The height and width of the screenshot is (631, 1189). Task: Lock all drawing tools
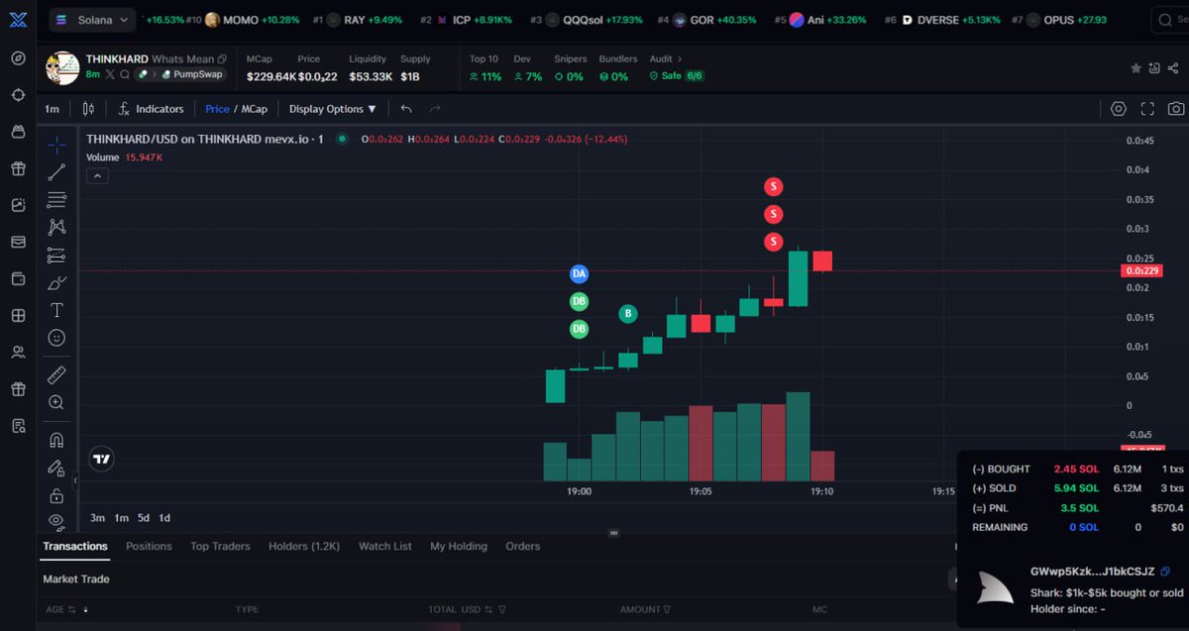pyautogui.click(x=56, y=495)
